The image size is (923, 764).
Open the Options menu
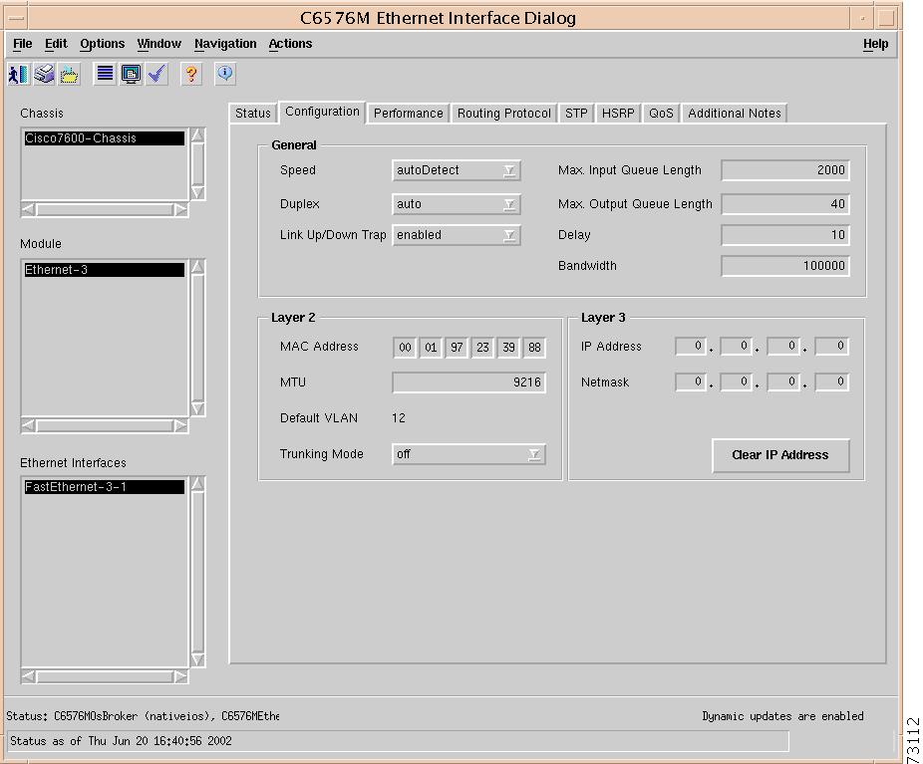(x=103, y=44)
